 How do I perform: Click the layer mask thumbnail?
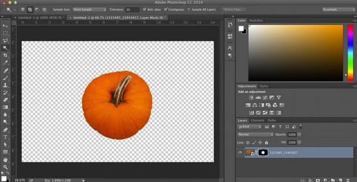pos(263,152)
